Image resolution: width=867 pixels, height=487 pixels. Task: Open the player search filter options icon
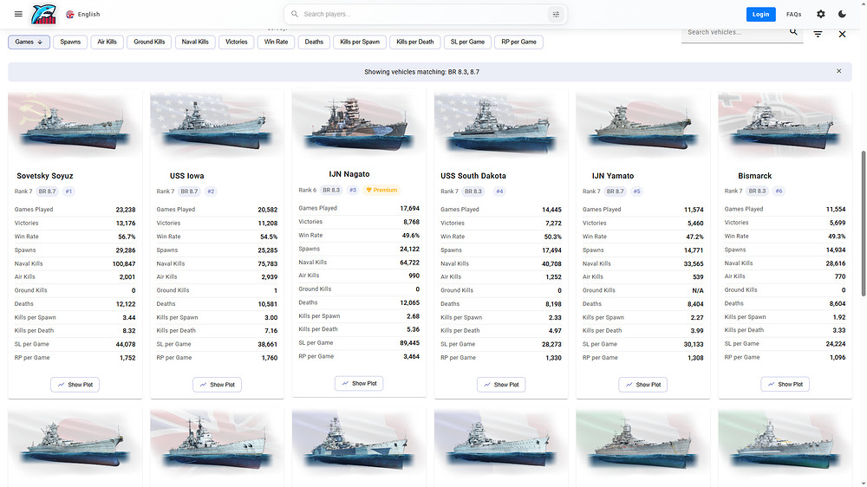pyautogui.click(x=556, y=15)
